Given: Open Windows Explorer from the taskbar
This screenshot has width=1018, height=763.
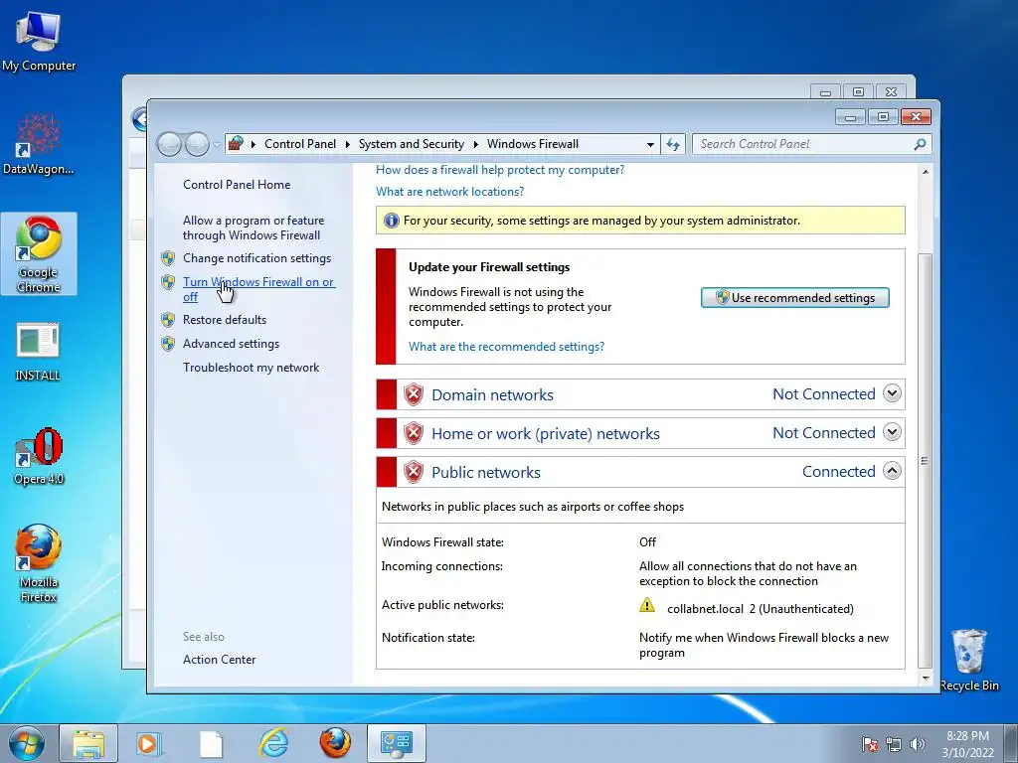Looking at the screenshot, I should [88, 743].
